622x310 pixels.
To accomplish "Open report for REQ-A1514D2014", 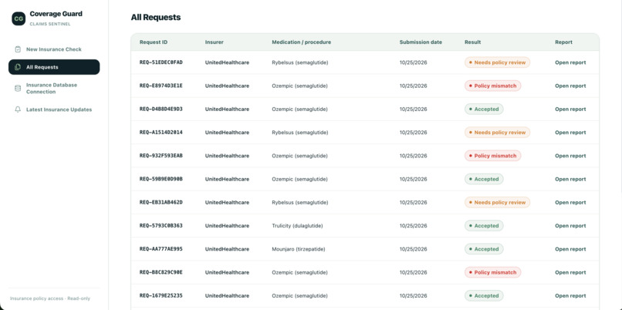I will click(x=570, y=133).
